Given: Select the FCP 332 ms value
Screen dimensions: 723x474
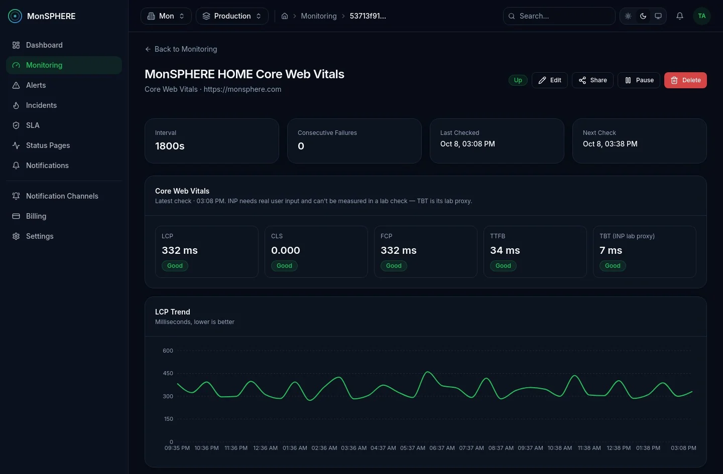Looking at the screenshot, I should (x=399, y=250).
